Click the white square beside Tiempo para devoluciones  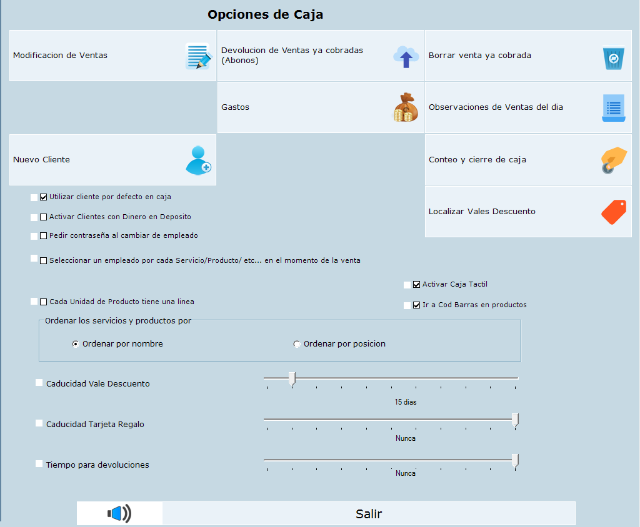(39, 463)
